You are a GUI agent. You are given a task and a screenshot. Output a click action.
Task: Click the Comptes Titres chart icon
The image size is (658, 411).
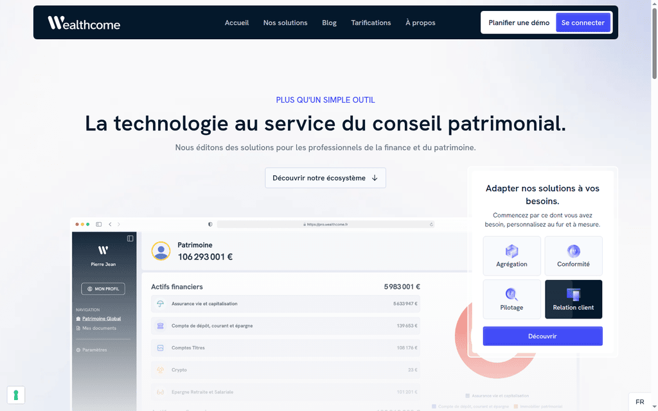click(x=160, y=347)
